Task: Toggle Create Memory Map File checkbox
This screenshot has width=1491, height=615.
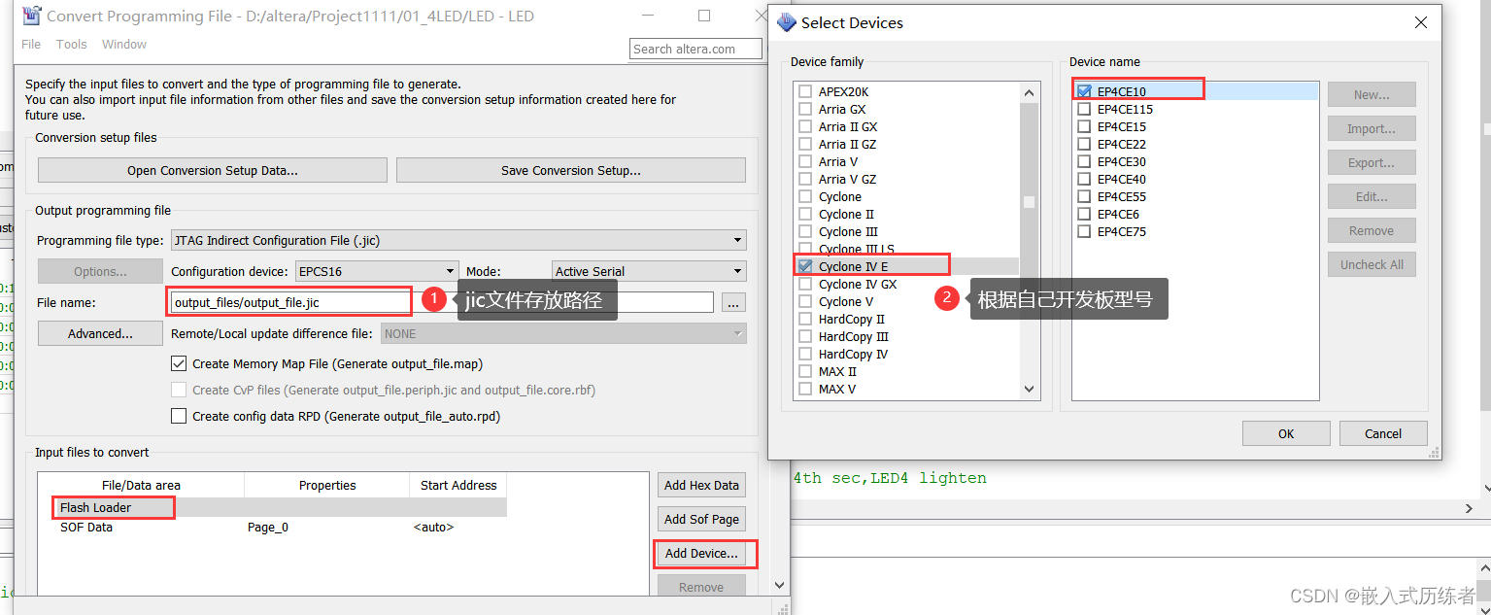Action: (x=179, y=363)
